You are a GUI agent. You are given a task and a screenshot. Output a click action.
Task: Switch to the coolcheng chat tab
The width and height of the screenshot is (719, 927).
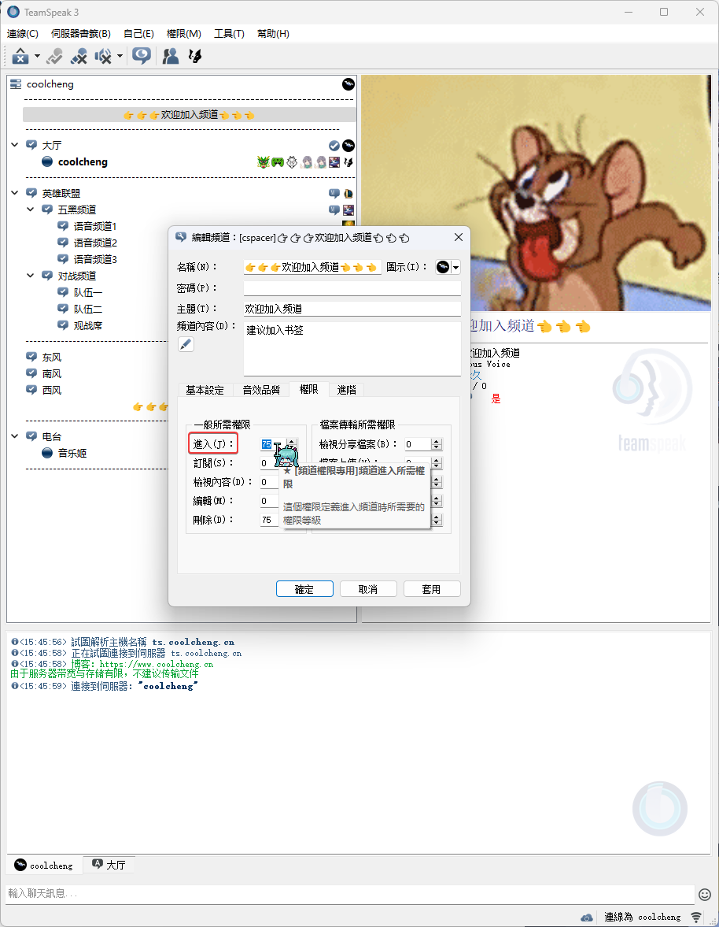click(x=44, y=865)
